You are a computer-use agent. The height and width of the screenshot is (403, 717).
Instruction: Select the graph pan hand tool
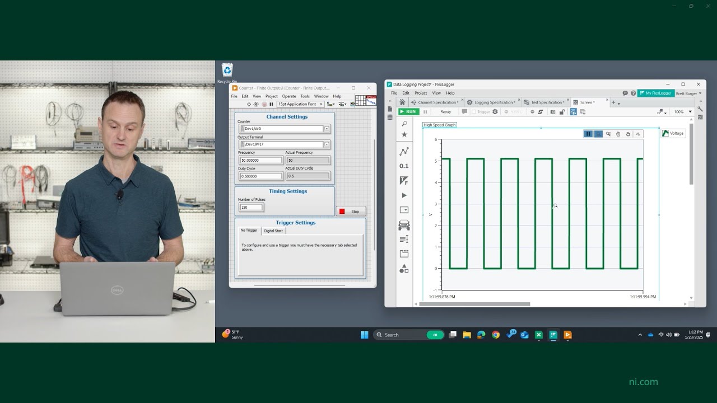point(618,134)
